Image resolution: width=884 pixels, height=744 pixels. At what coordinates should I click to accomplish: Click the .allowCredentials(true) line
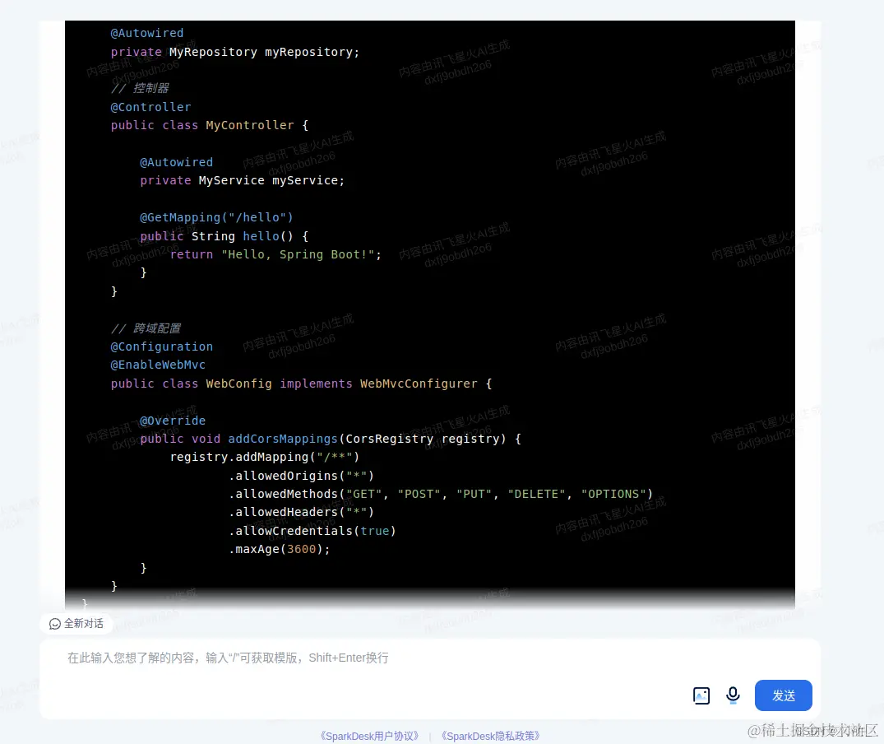tap(312, 531)
